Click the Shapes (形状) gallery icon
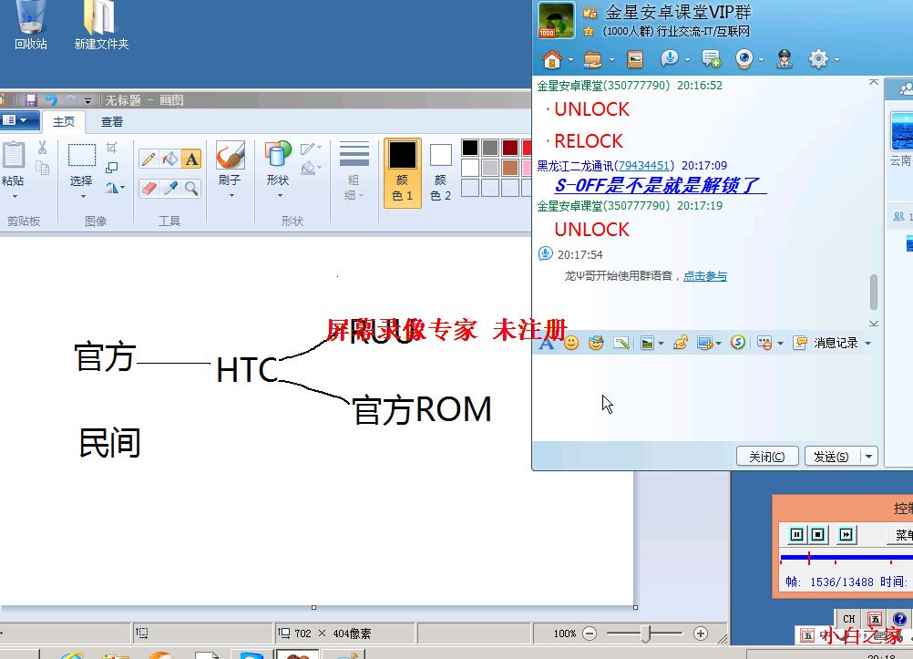 pos(278,155)
